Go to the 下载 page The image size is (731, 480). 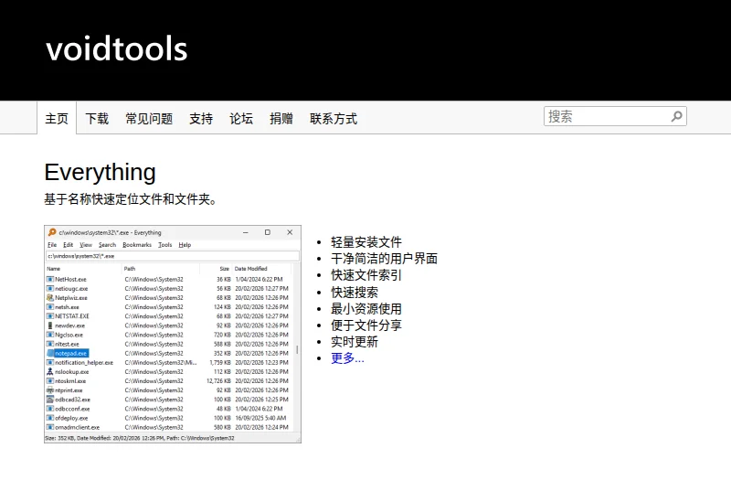click(x=97, y=119)
